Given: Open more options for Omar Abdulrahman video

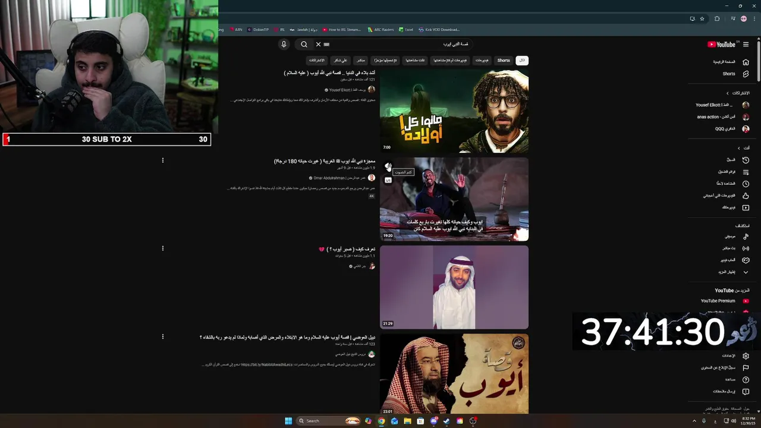Looking at the screenshot, I should point(162,160).
